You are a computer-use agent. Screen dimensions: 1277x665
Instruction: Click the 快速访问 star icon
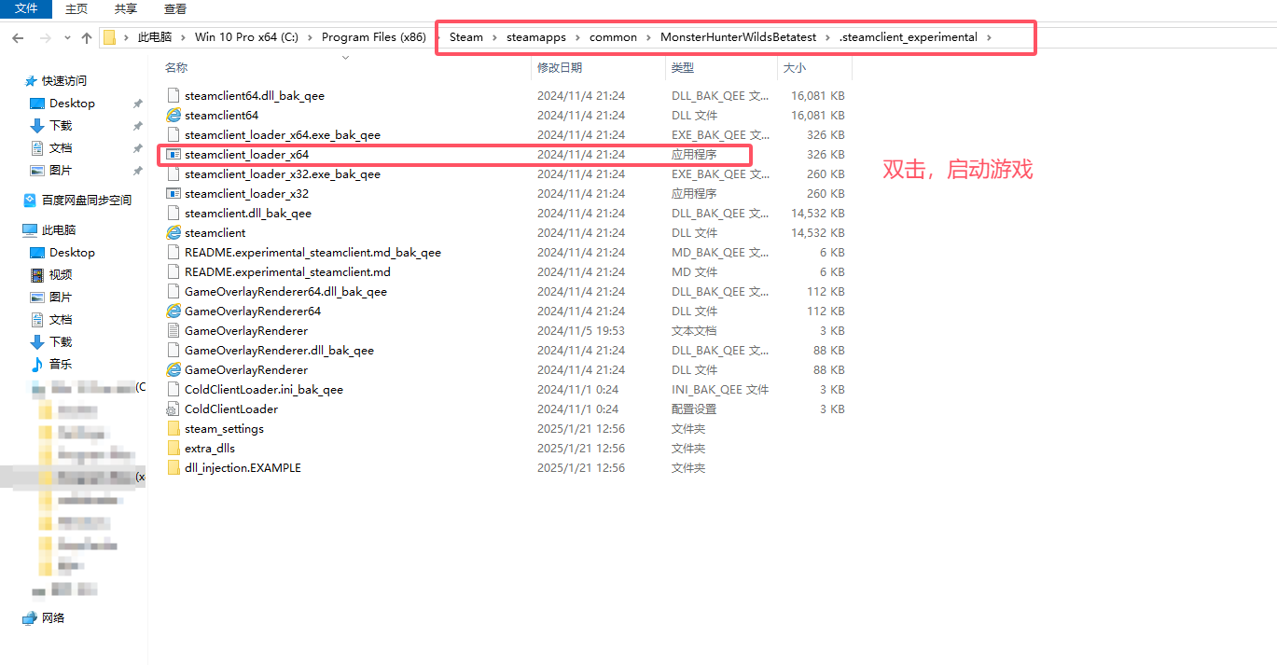(x=31, y=81)
